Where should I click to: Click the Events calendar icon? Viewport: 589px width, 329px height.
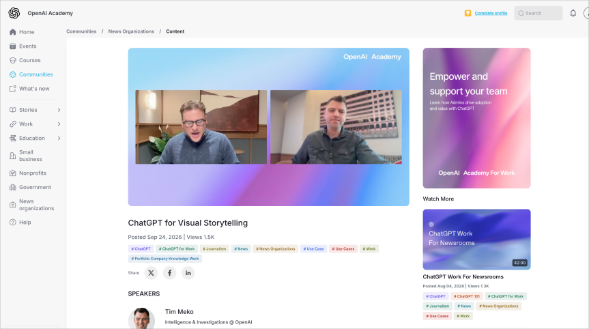point(13,46)
